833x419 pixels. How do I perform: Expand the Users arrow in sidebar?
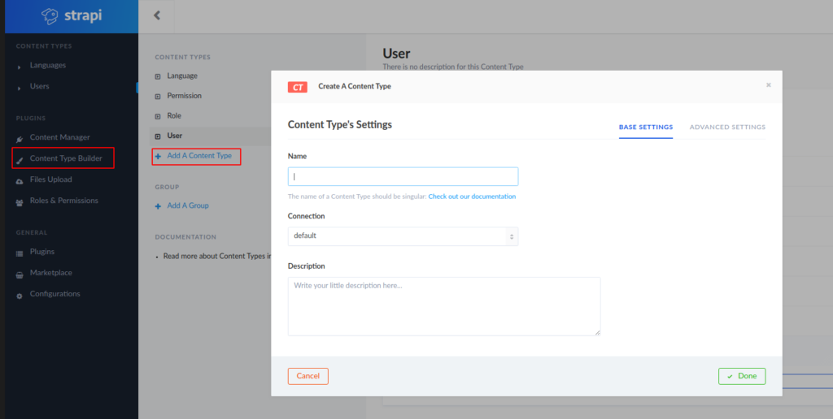(20, 88)
